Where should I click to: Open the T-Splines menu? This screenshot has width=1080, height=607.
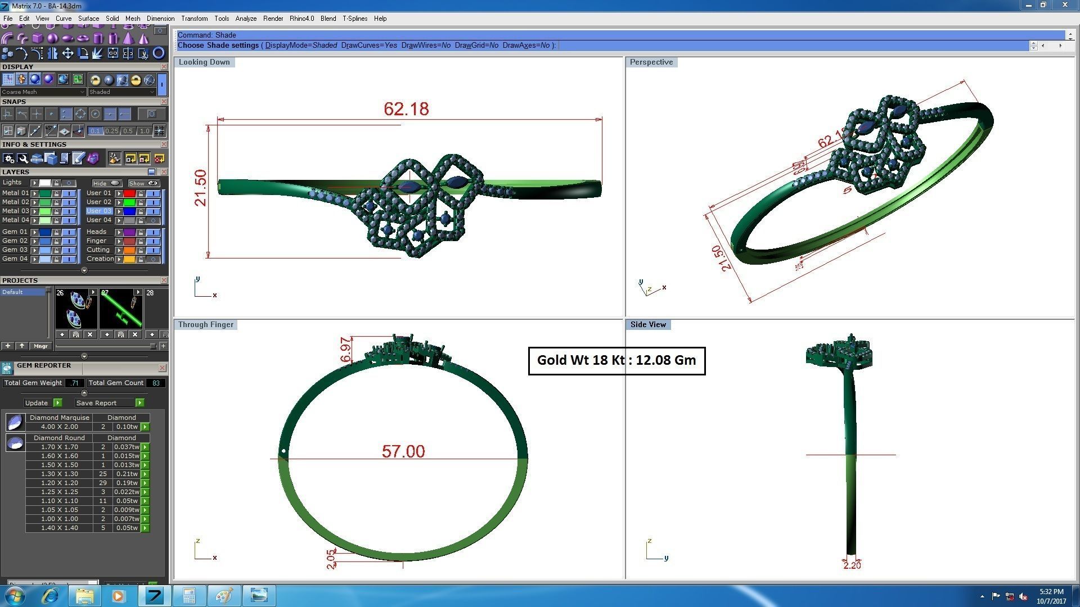(x=355, y=19)
